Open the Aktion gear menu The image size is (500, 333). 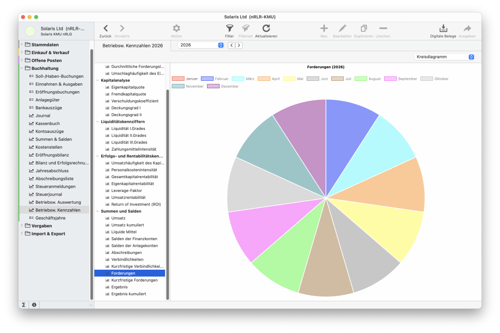click(x=176, y=28)
